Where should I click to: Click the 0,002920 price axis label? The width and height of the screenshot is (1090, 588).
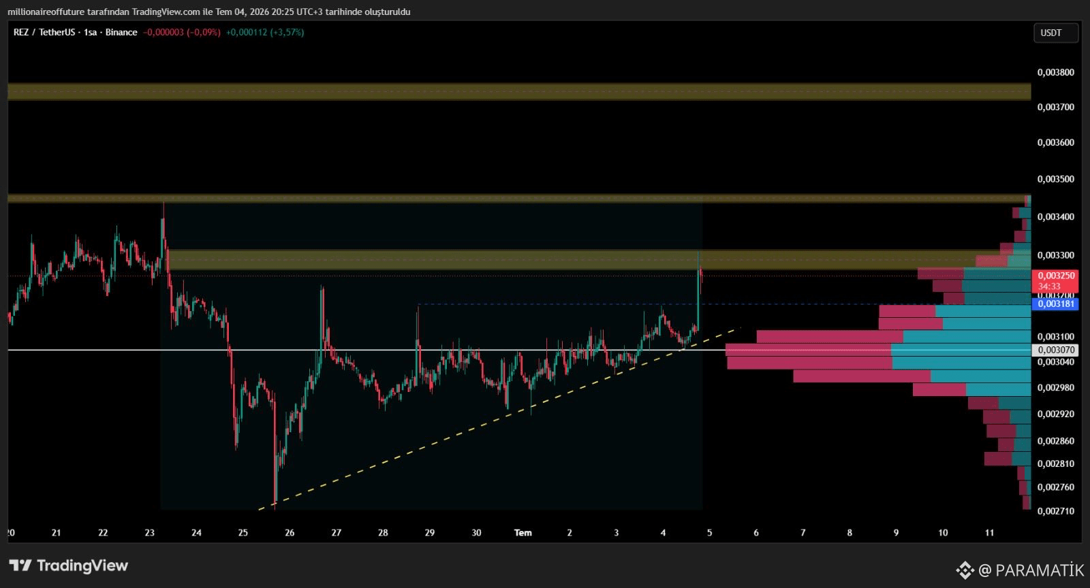(x=1055, y=414)
